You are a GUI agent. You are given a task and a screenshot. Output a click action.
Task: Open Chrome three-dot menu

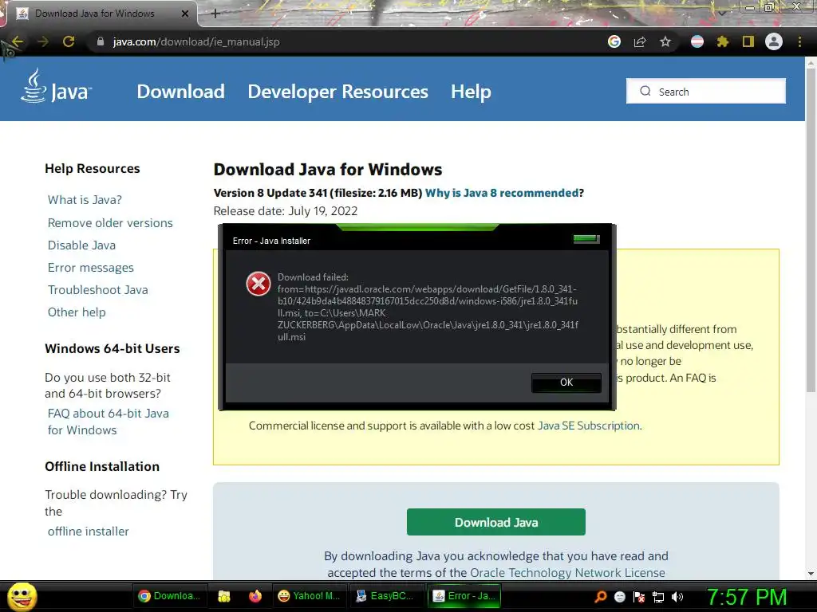coord(799,41)
